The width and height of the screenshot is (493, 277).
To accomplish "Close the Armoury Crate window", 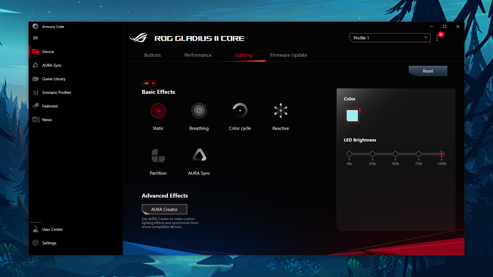I will [x=458, y=26].
